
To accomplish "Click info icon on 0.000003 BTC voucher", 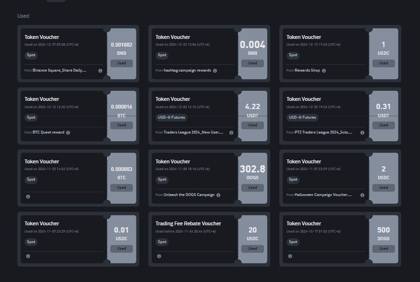I will [x=28, y=196].
